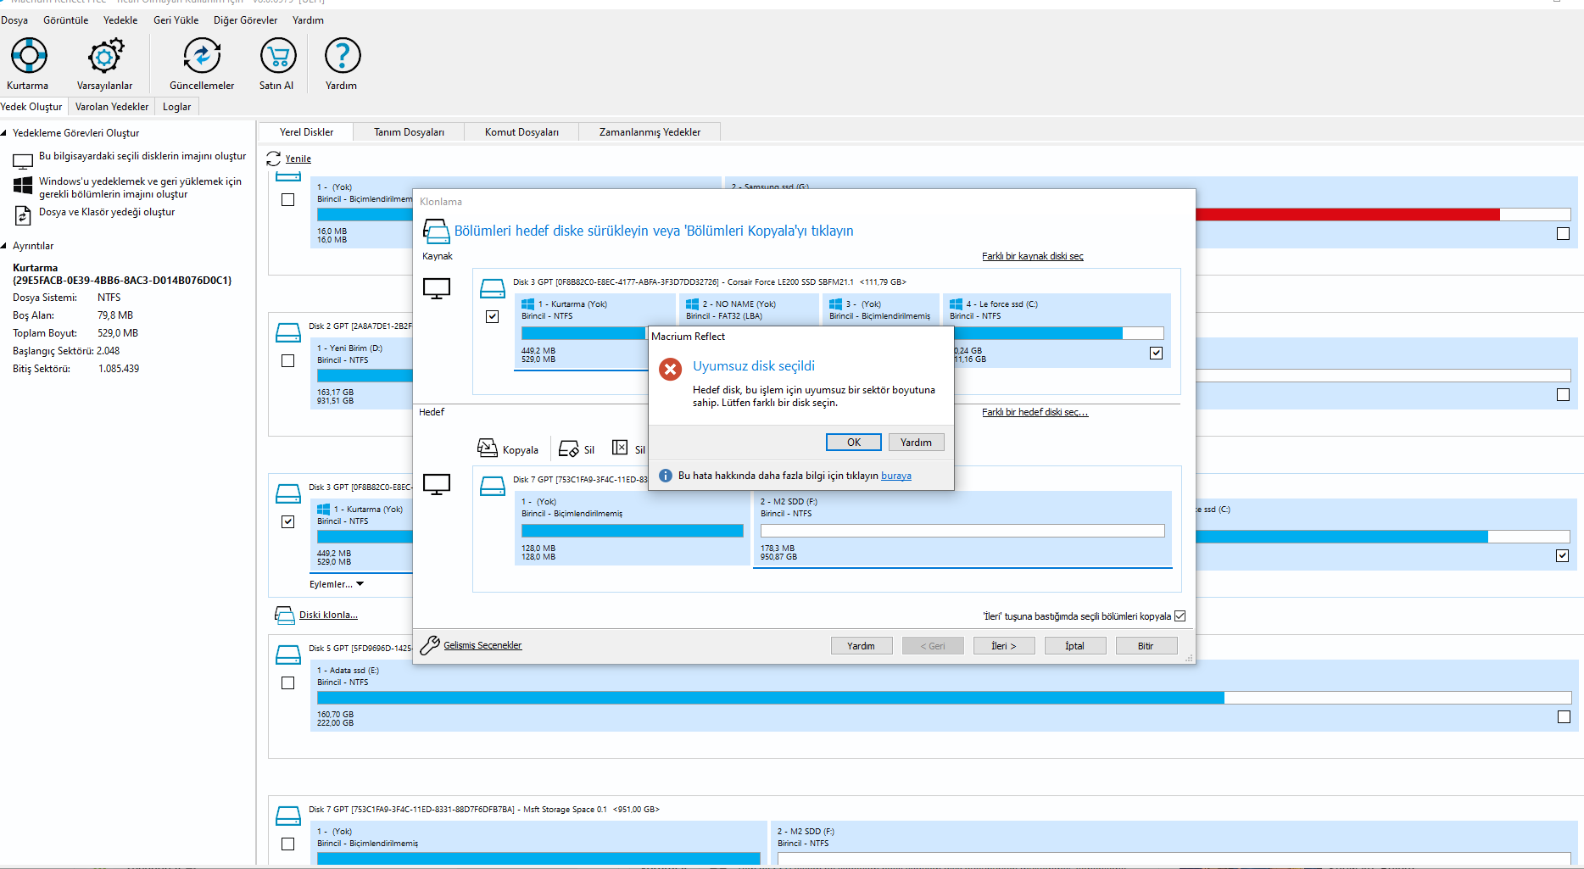Click the Farklı bir hedef diski seç... link
Viewport: 1584px width, 869px height.
[1035, 412]
